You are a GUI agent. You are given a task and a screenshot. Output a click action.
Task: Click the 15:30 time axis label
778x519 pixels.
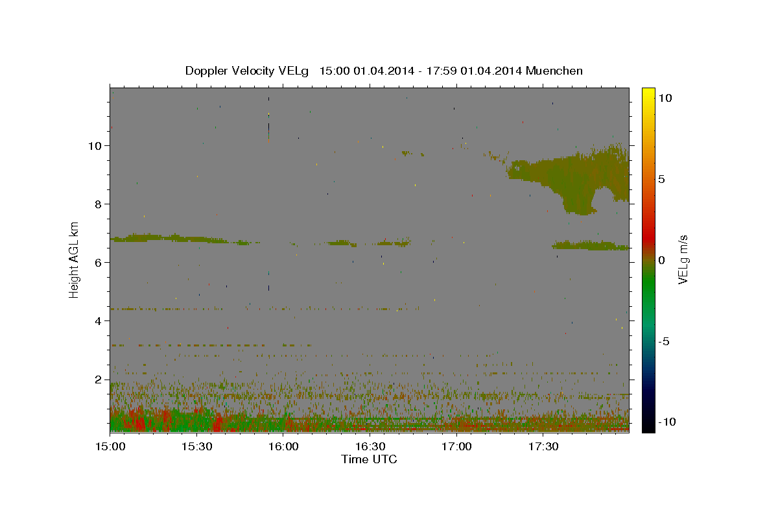pyautogui.click(x=196, y=447)
